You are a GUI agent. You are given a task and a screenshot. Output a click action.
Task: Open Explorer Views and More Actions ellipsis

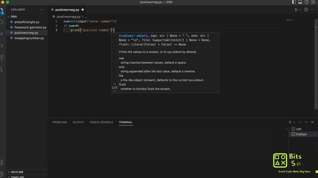42,10
